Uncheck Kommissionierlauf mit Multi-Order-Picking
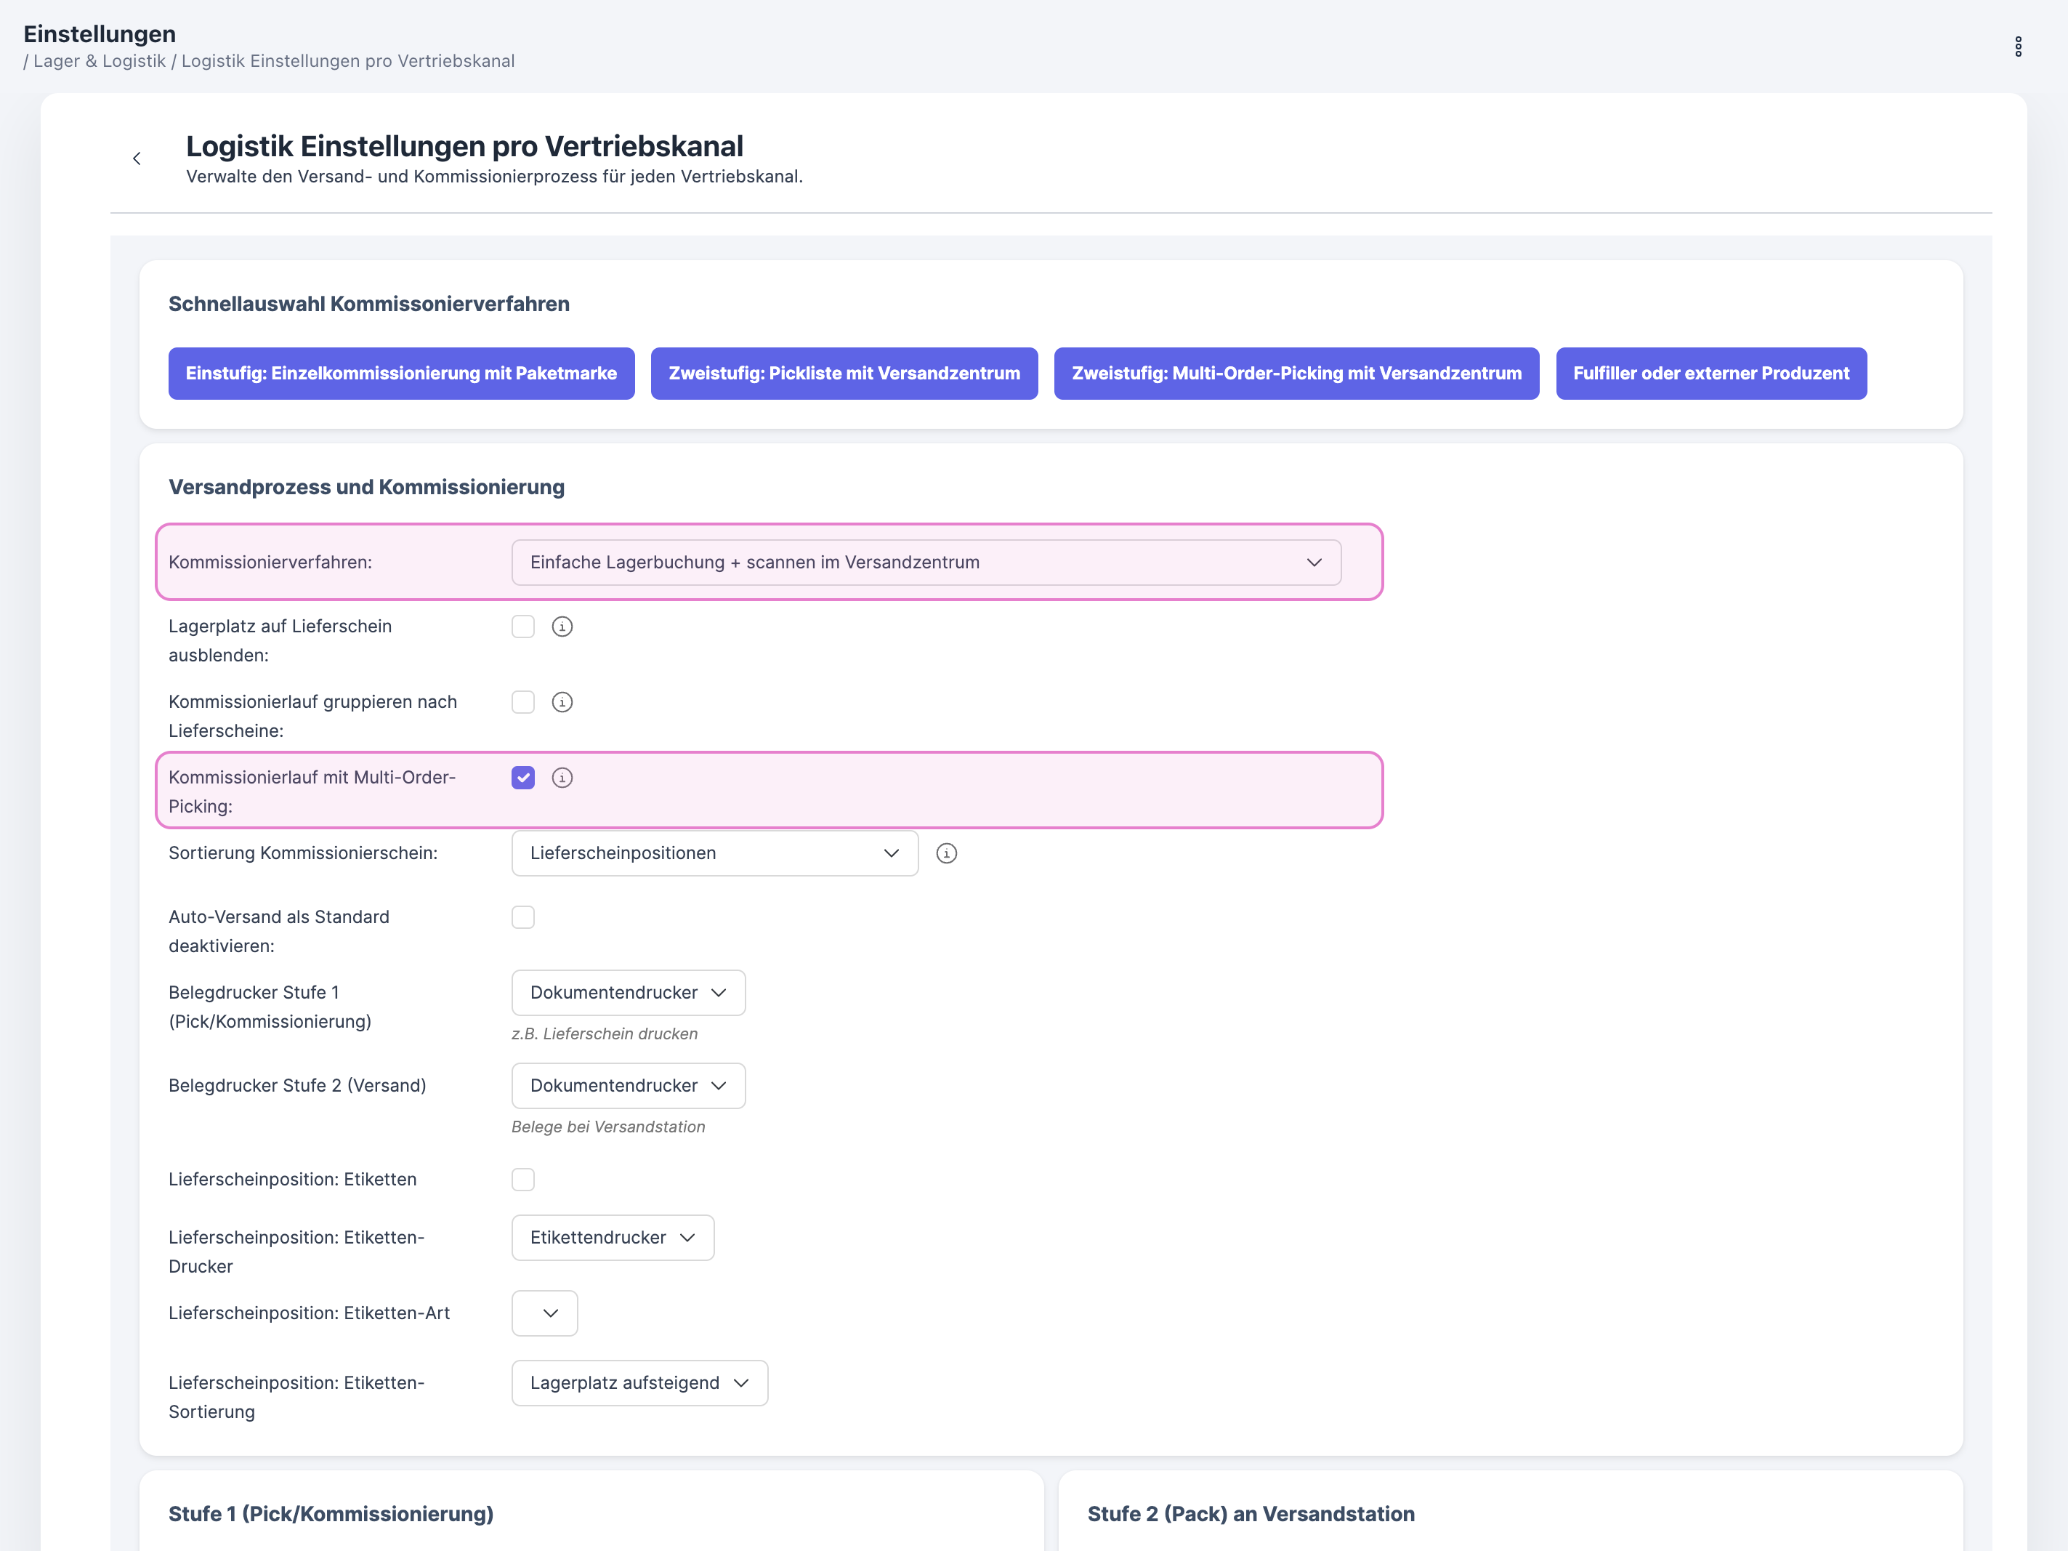Image resolution: width=2068 pixels, height=1551 pixels. pos(522,778)
